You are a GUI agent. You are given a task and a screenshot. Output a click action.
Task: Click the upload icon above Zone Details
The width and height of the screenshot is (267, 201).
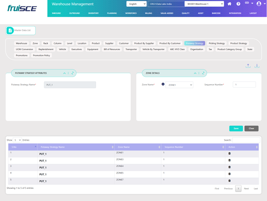tap(248, 66)
